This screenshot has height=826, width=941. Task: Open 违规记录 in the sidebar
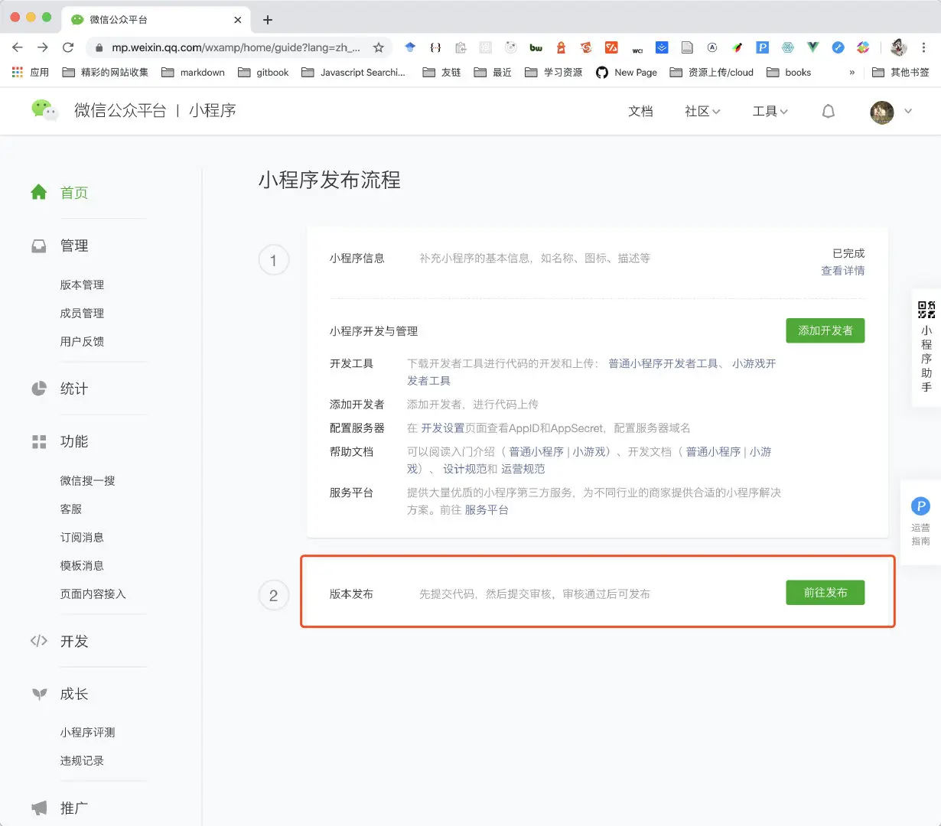click(82, 761)
